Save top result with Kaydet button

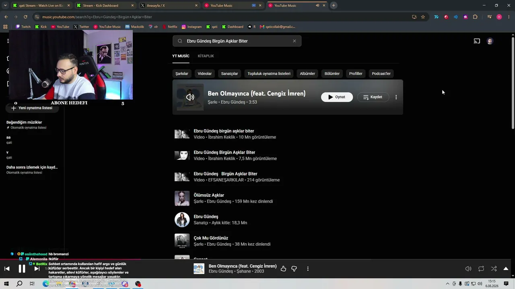[373, 97]
